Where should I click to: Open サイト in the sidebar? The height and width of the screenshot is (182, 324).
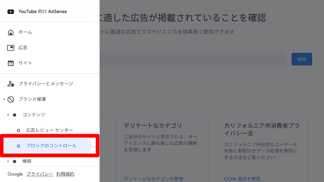pyautogui.click(x=25, y=63)
